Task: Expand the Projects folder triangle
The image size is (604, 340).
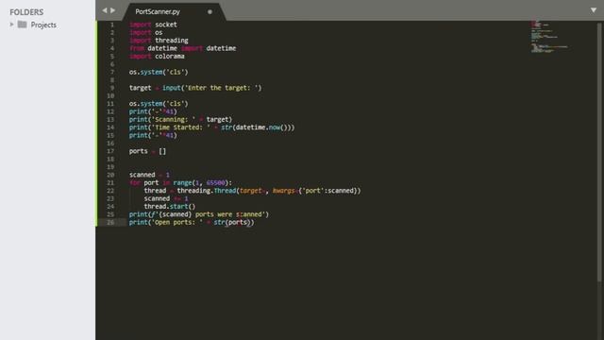Action: coord(12,25)
